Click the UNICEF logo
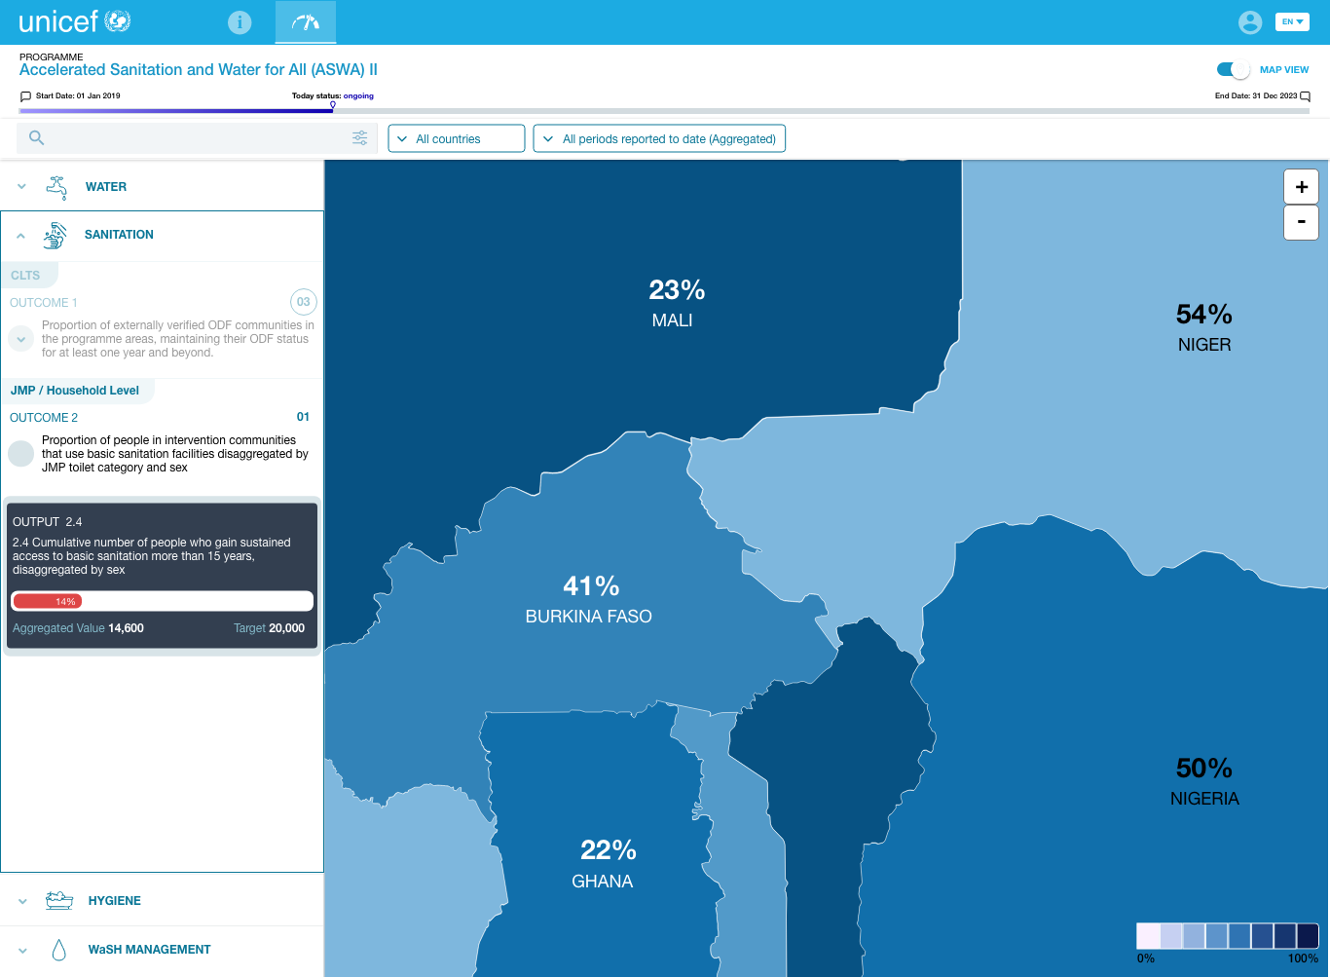This screenshot has width=1330, height=977. [x=75, y=21]
